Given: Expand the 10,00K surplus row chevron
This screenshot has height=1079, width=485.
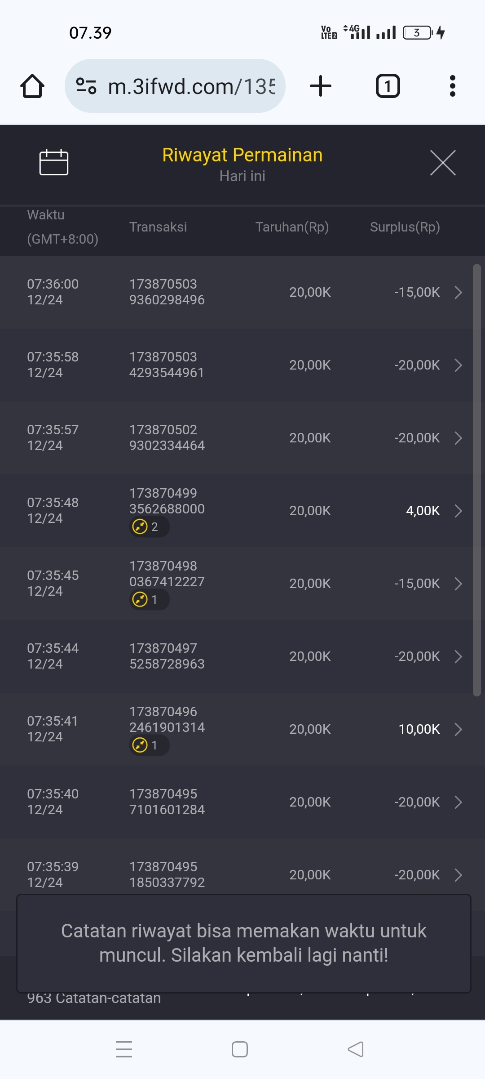Looking at the screenshot, I should coord(458,729).
